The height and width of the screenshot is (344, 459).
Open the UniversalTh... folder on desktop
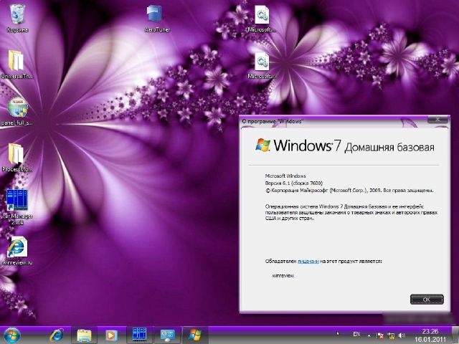pyautogui.click(x=17, y=62)
